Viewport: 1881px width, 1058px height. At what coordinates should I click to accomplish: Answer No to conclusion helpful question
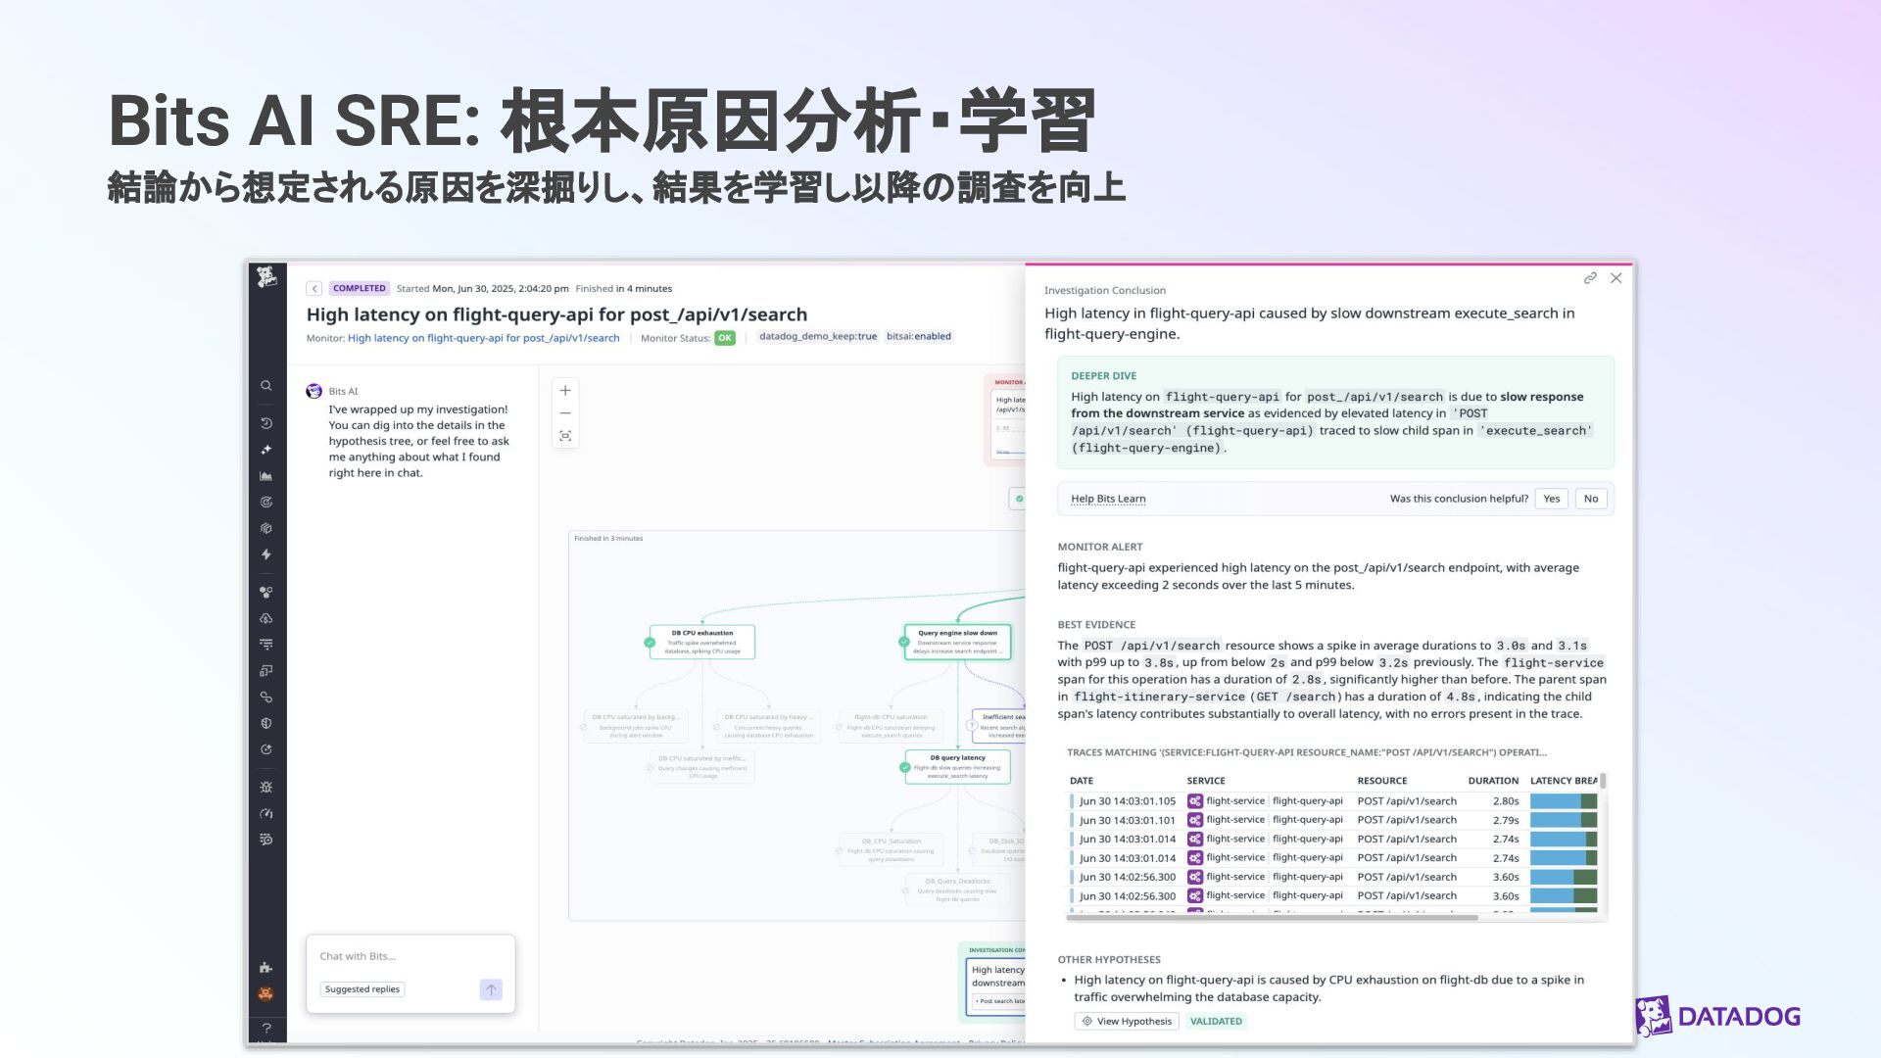pos(1591,499)
